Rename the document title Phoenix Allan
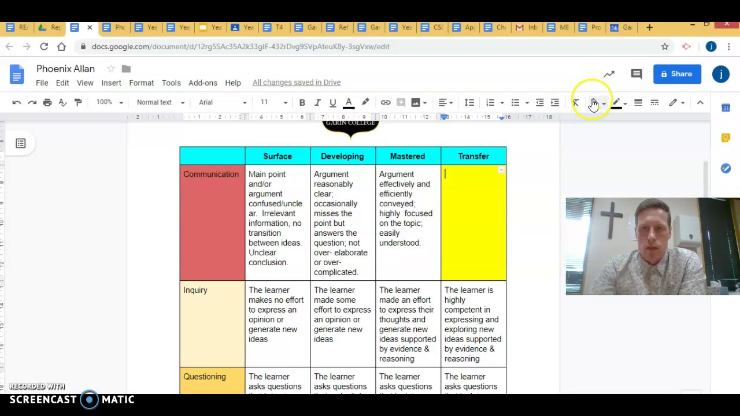The width and height of the screenshot is (740, 416). (65, 69)
